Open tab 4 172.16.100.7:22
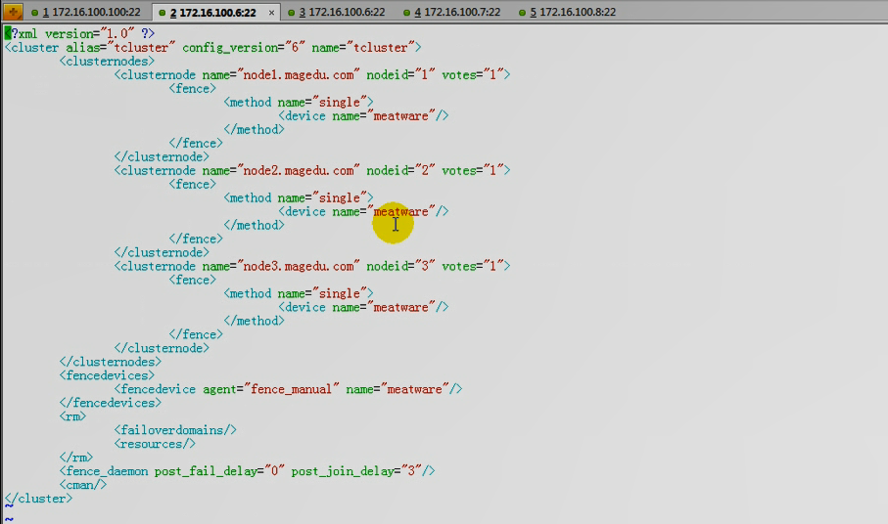 point(457,13)
